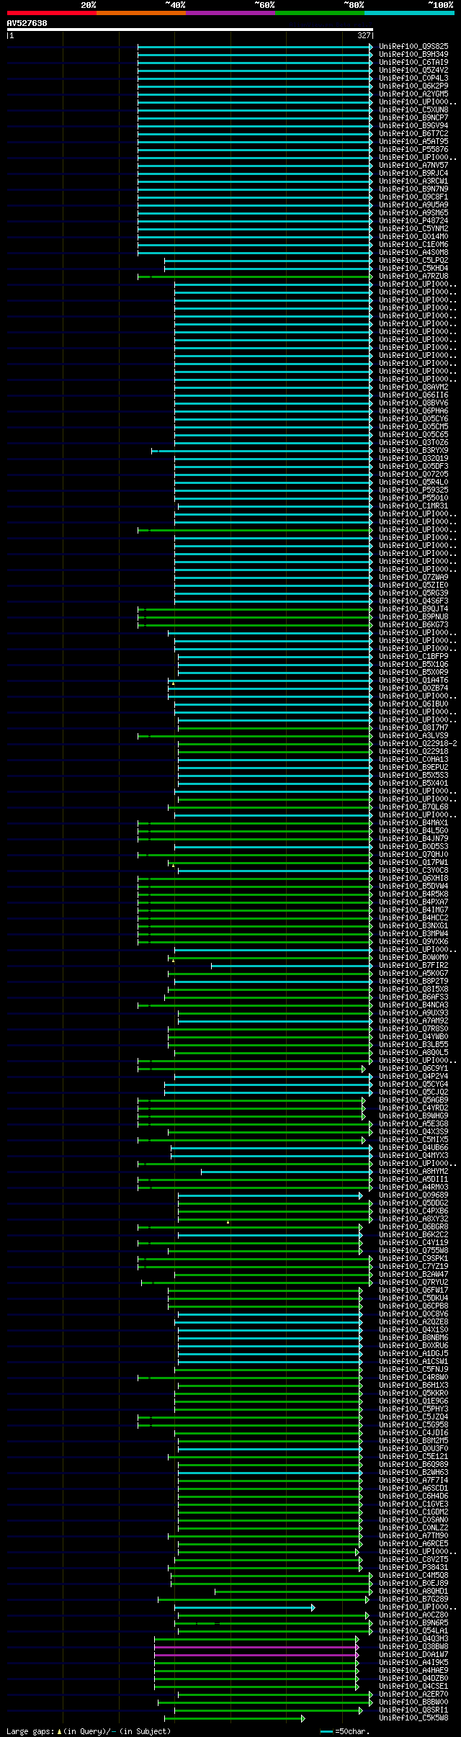Select hit label UniRef100_Q17PW1
Viewport: 461px width, 1737px height.
[x=413, y=862]
